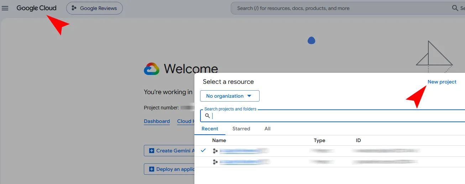Click the Name column header
The height and width of the screenshot is (184, 465).
coord(219,140)
